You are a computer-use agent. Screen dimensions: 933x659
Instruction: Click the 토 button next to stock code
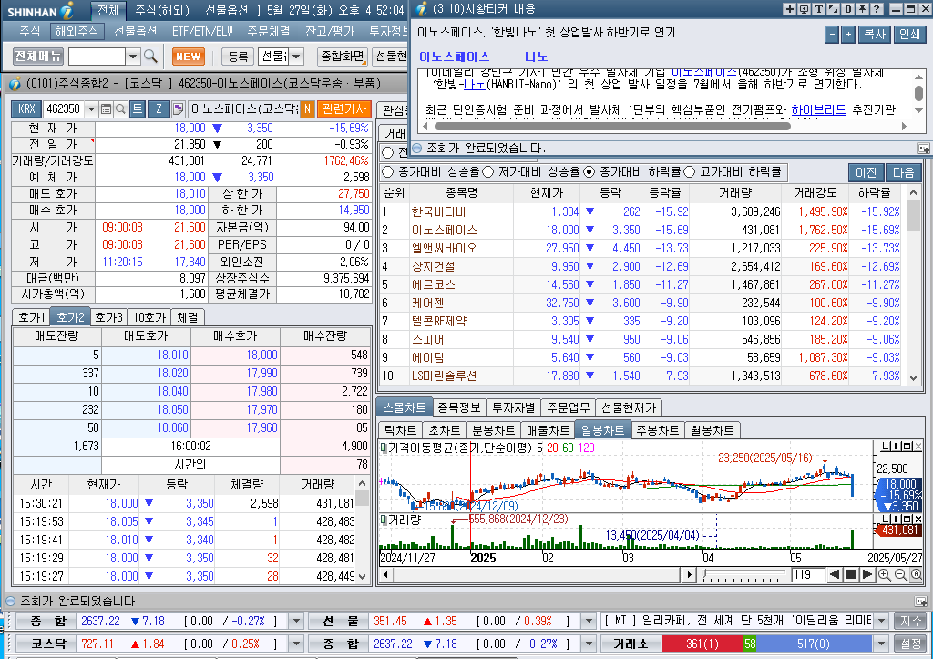pos(138,109)
